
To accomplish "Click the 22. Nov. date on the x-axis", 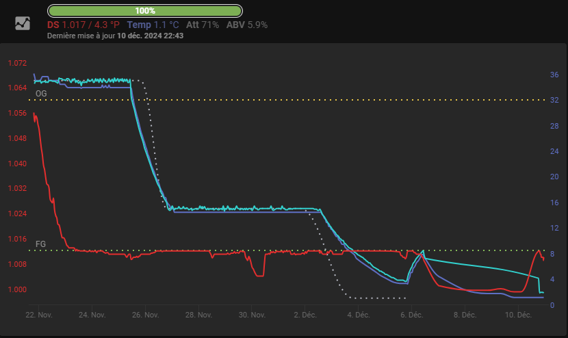I will point(39,315).
